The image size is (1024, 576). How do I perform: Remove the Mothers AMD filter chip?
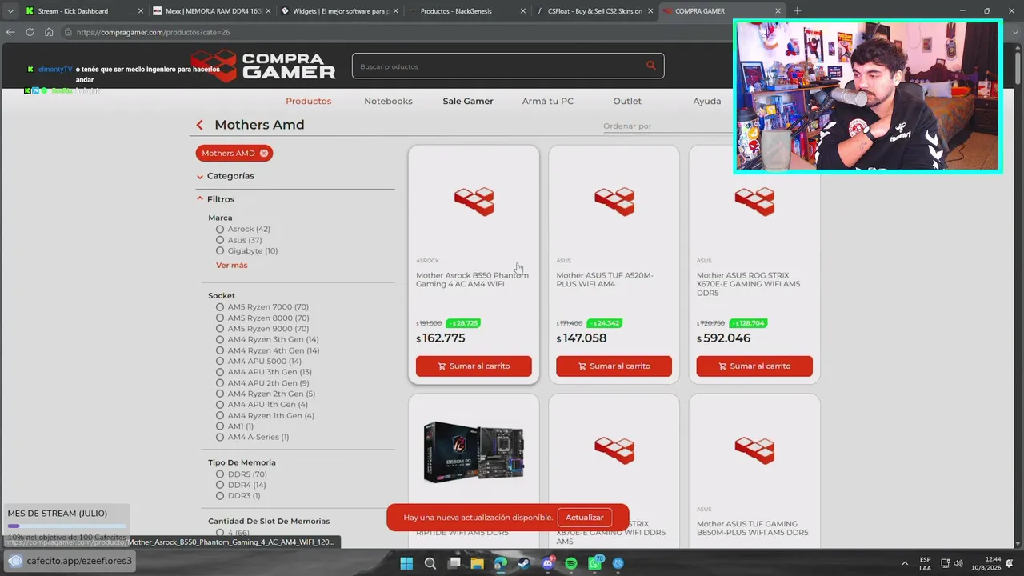[x=264, y=153]
